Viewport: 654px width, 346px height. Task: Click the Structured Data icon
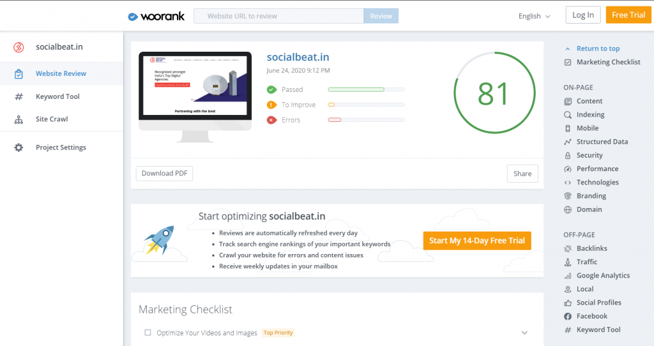pyautogui.click(x=568, y=142)
